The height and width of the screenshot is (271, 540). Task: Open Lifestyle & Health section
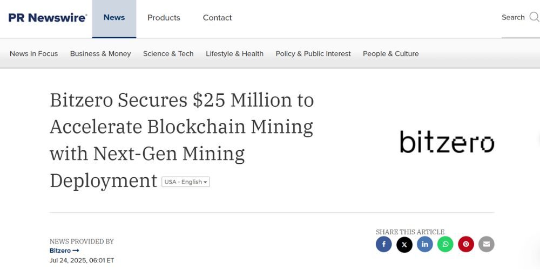click(x=234, y=54)
